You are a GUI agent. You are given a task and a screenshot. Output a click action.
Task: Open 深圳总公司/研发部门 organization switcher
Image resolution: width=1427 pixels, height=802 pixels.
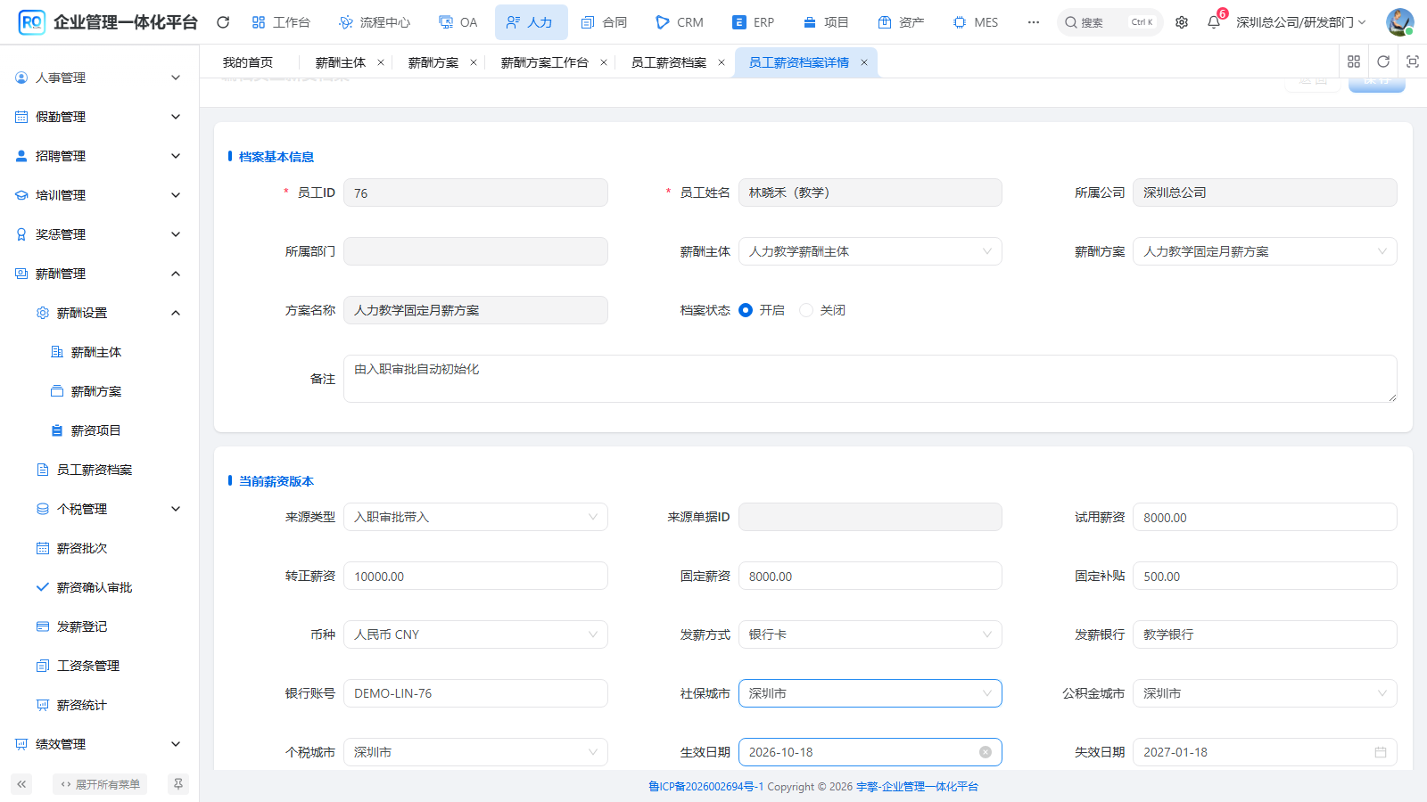click(1300, 22)
